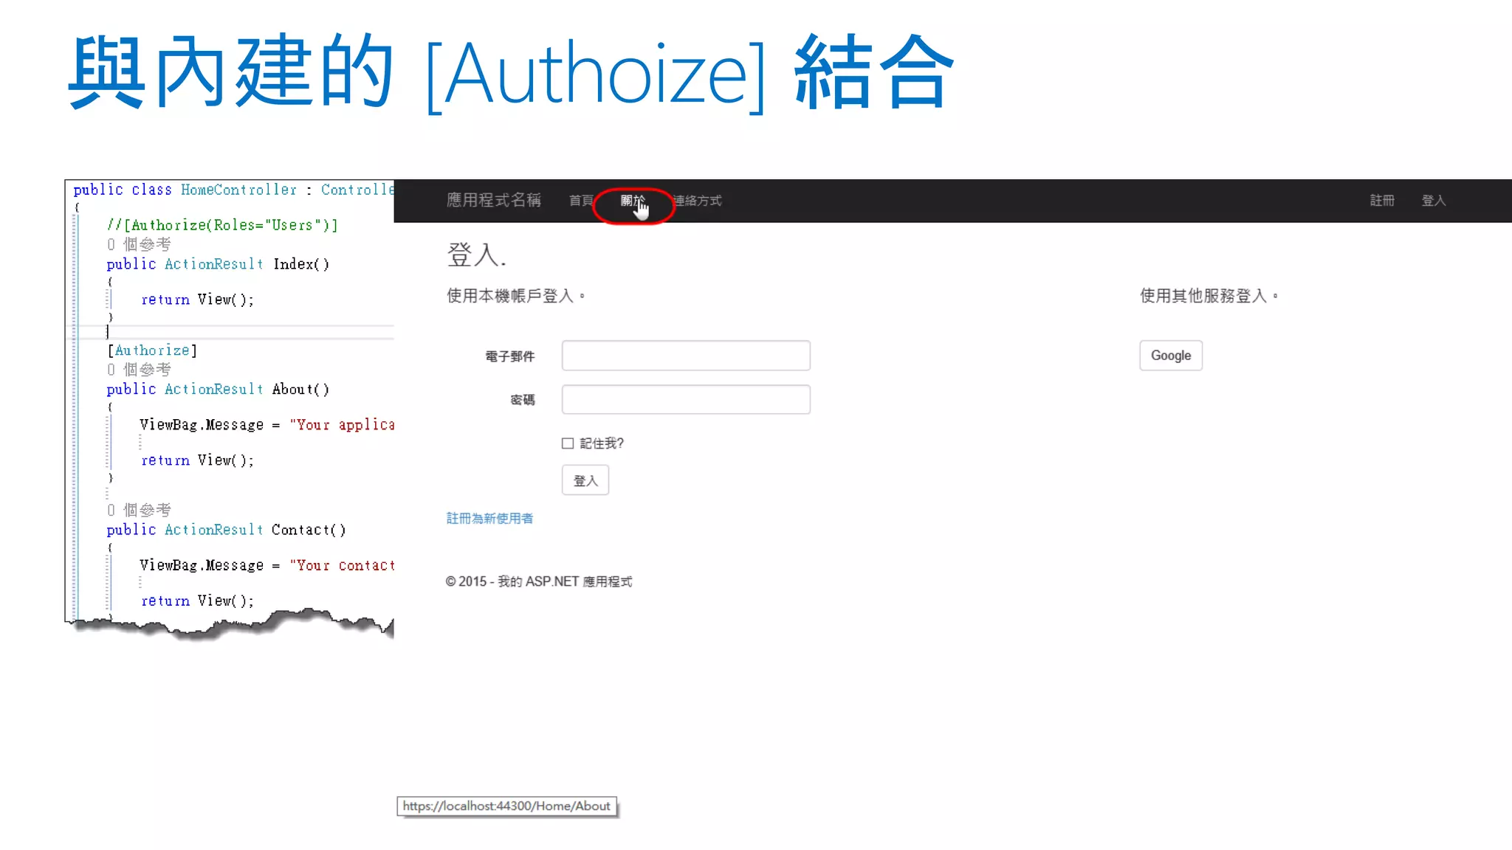The height and width of the screenshot is (850, 1512).
Task: Click 登入 in the top right navbar
Action: pyautogui.click(x=1433, y=201)
